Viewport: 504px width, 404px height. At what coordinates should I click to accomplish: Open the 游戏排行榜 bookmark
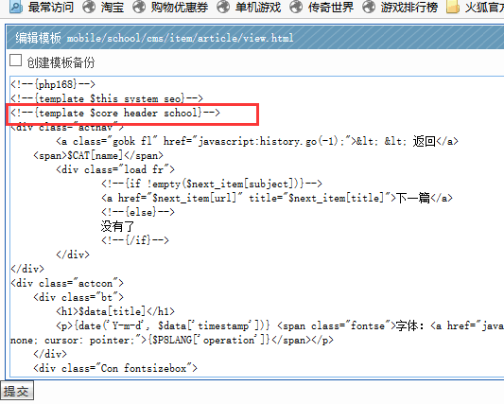409,7
